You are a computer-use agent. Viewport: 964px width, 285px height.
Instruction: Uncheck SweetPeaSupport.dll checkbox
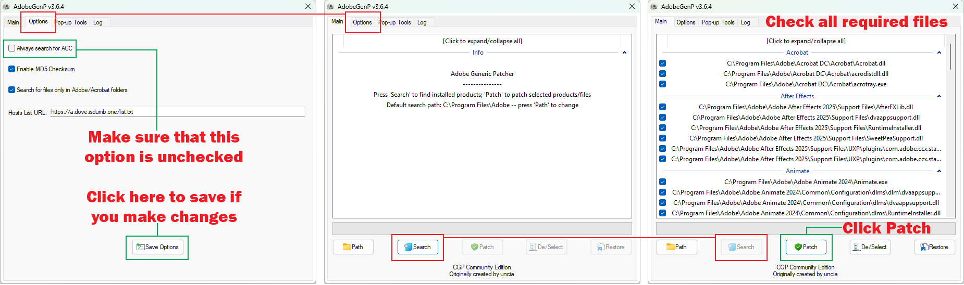click(x=662, y=138)
